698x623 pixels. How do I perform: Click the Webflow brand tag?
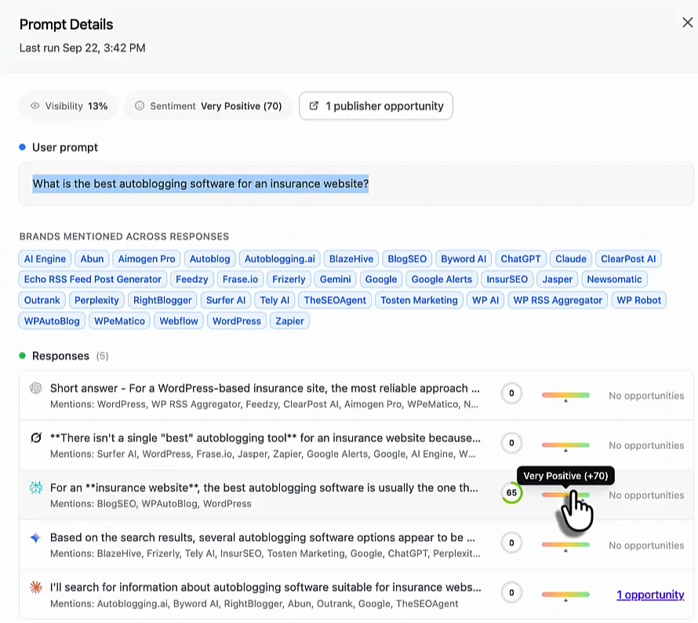179,321
